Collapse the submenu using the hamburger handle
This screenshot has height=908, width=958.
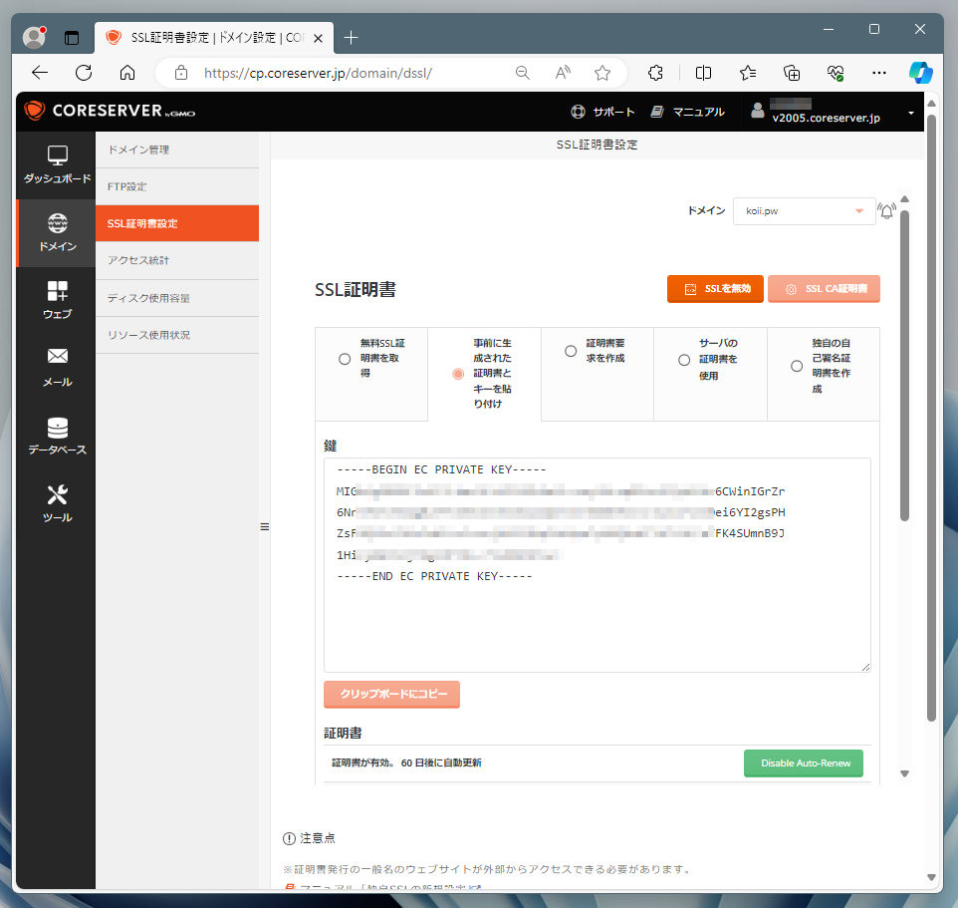(265, 526)
